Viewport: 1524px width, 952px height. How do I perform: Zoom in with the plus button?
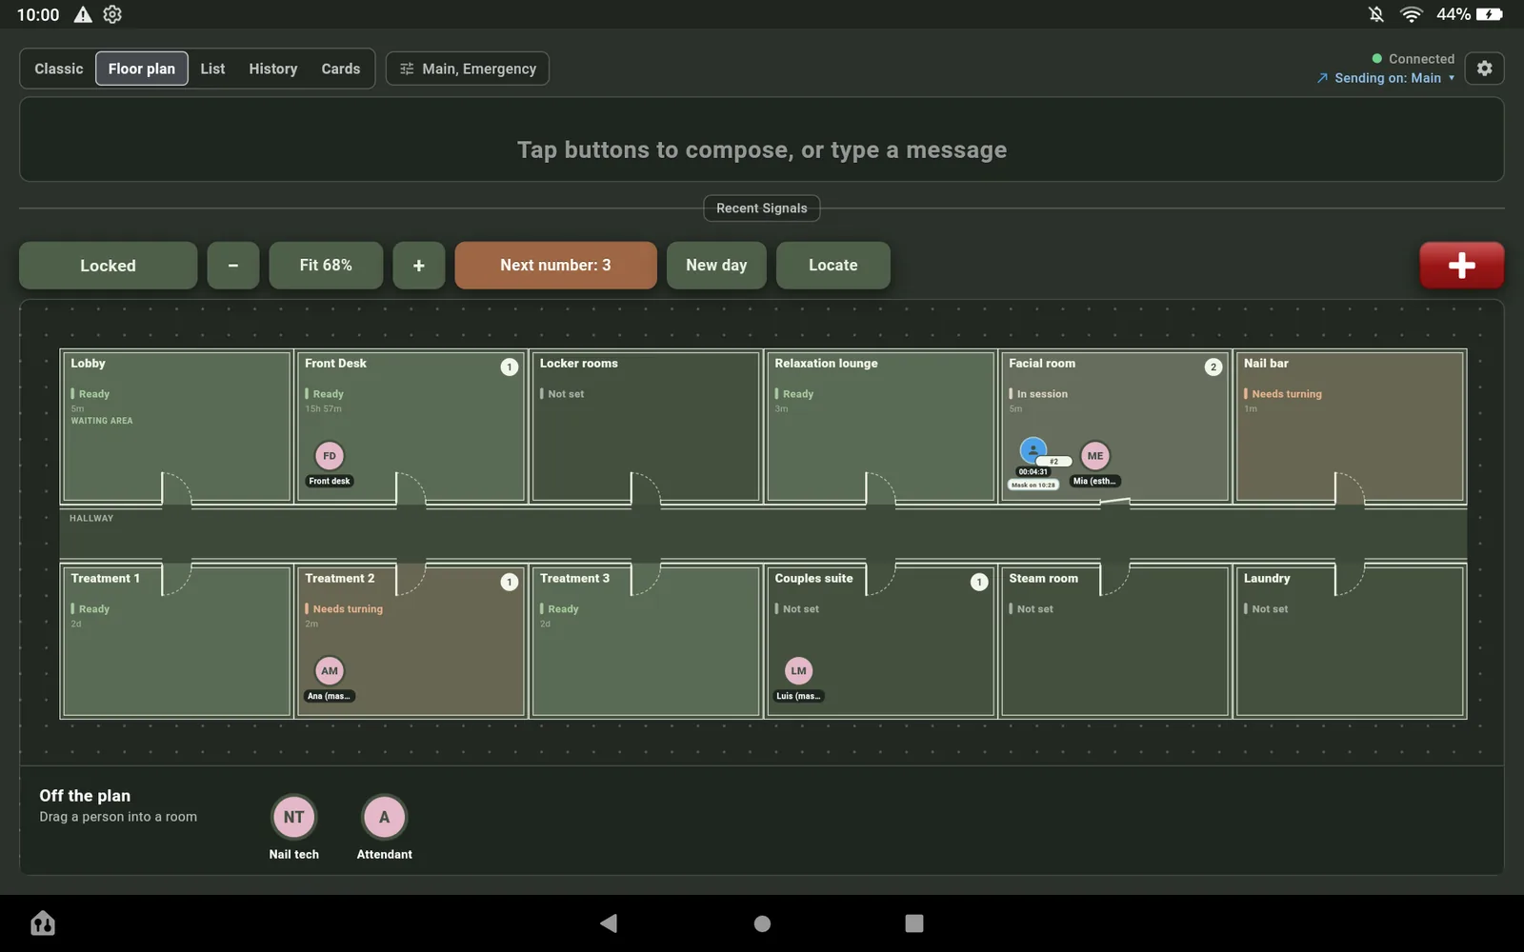(418, 266)
